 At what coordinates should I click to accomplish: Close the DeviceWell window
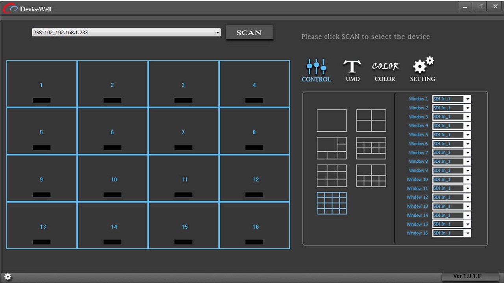[x=495, y=6]
